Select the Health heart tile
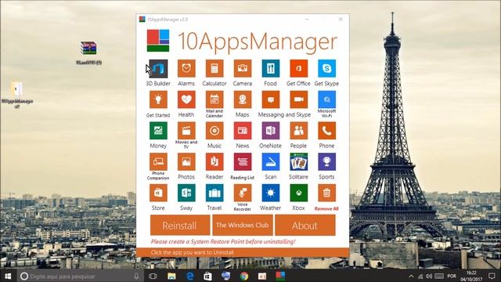This screenshot has height=282, width=501. (x=186, y=99)
